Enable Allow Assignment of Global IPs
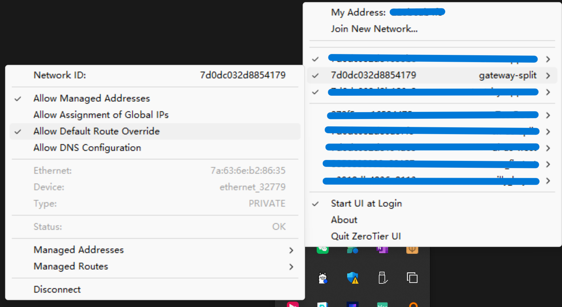Viewport: 562px width, 307px height. coord(155,115)
